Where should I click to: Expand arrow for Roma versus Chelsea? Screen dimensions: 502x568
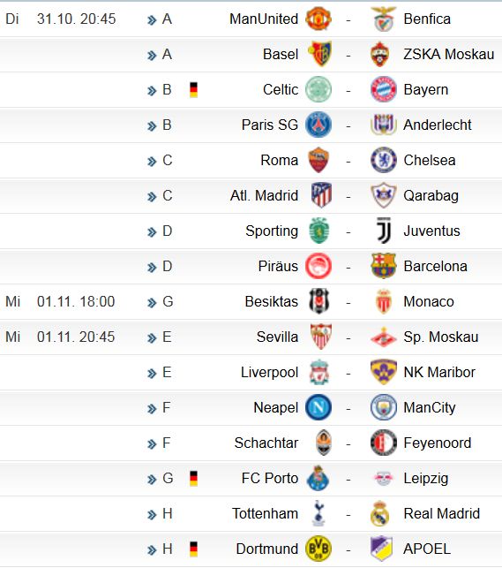152,161
